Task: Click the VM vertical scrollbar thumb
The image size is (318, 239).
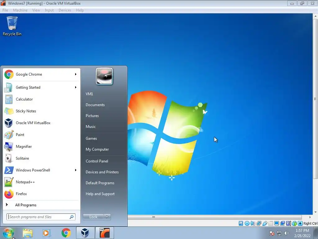Action: point(315,99)
